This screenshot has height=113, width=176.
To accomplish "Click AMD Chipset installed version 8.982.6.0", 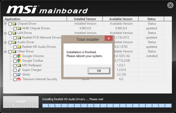I will tap(85, 28).
